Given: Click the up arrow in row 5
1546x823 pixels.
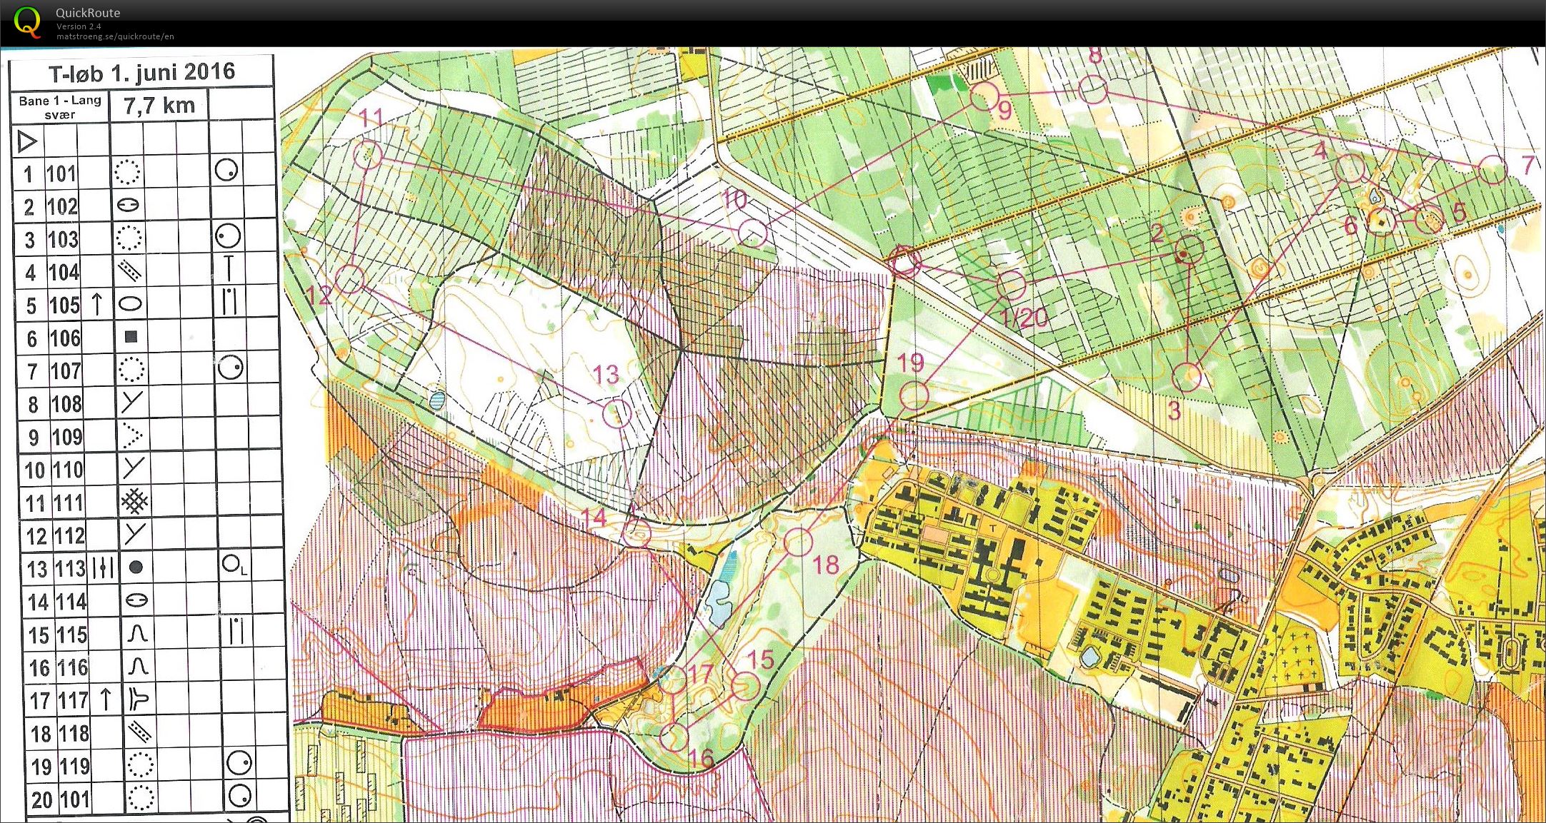Looking at the screenshot, I should point(97,304).
